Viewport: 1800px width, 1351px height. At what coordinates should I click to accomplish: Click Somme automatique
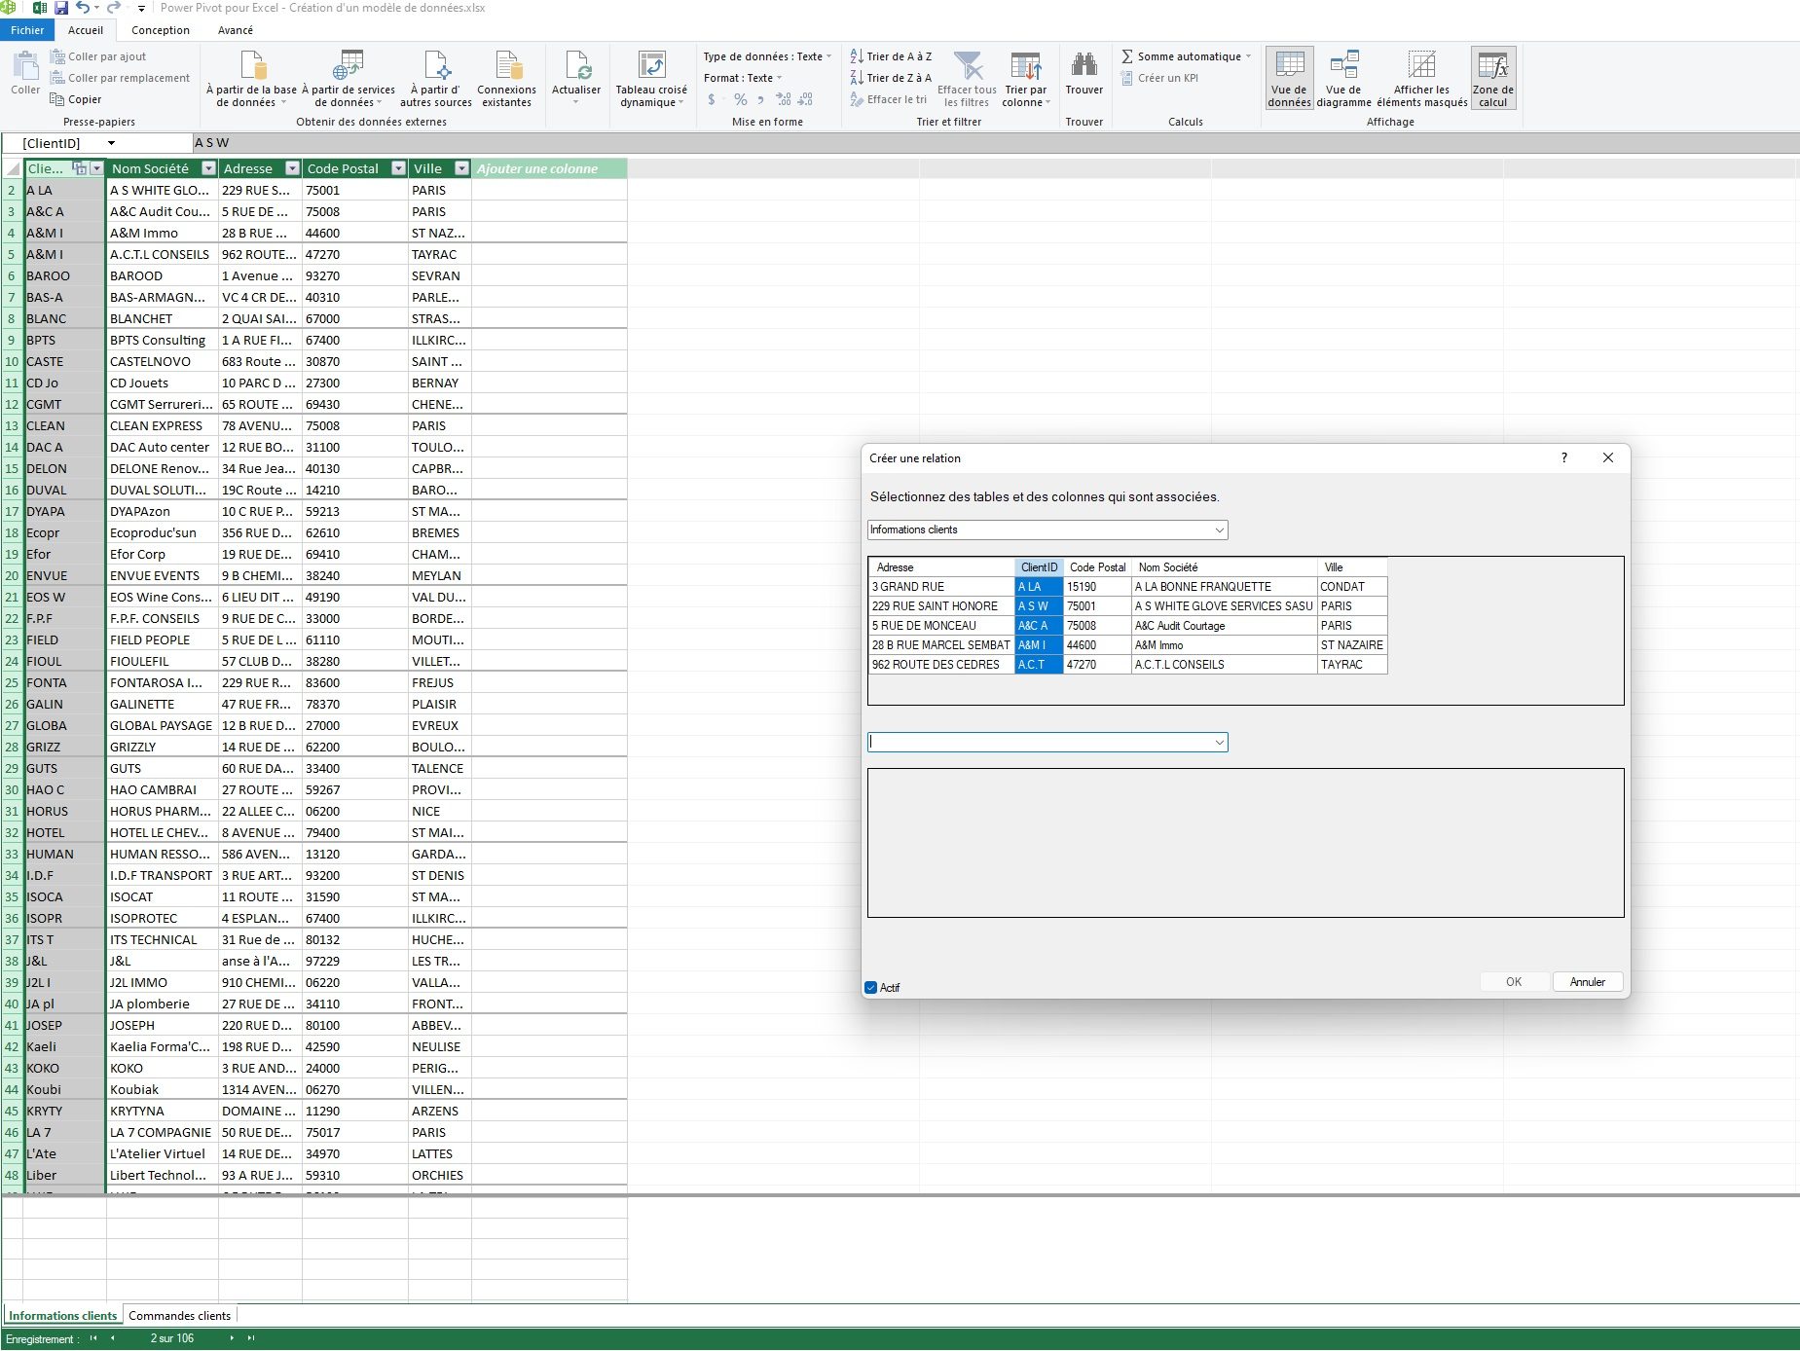pos(1186,56)
